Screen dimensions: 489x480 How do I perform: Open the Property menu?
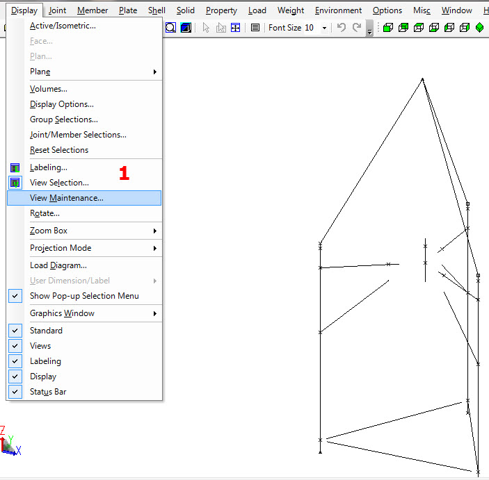click(221, 10)
